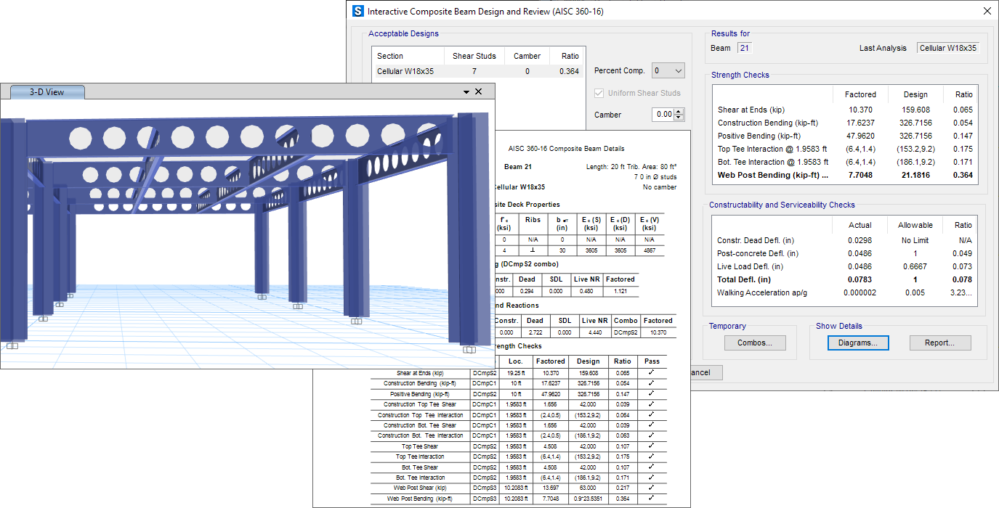This screenshot has width=999, height=508.
Task: Open the 3-D View window options arrow
Action: (466, 92)
